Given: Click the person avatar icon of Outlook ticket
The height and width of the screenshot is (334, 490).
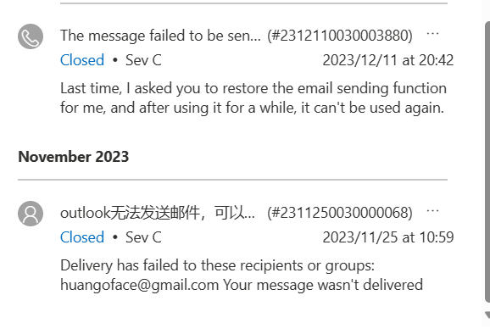Looking at the screenshot, I should point(31,214).
